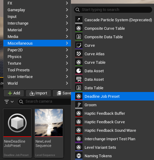Click the Composite Curve Table label
The width and height of the screenshot is (154, 160).
coord(105,28)
